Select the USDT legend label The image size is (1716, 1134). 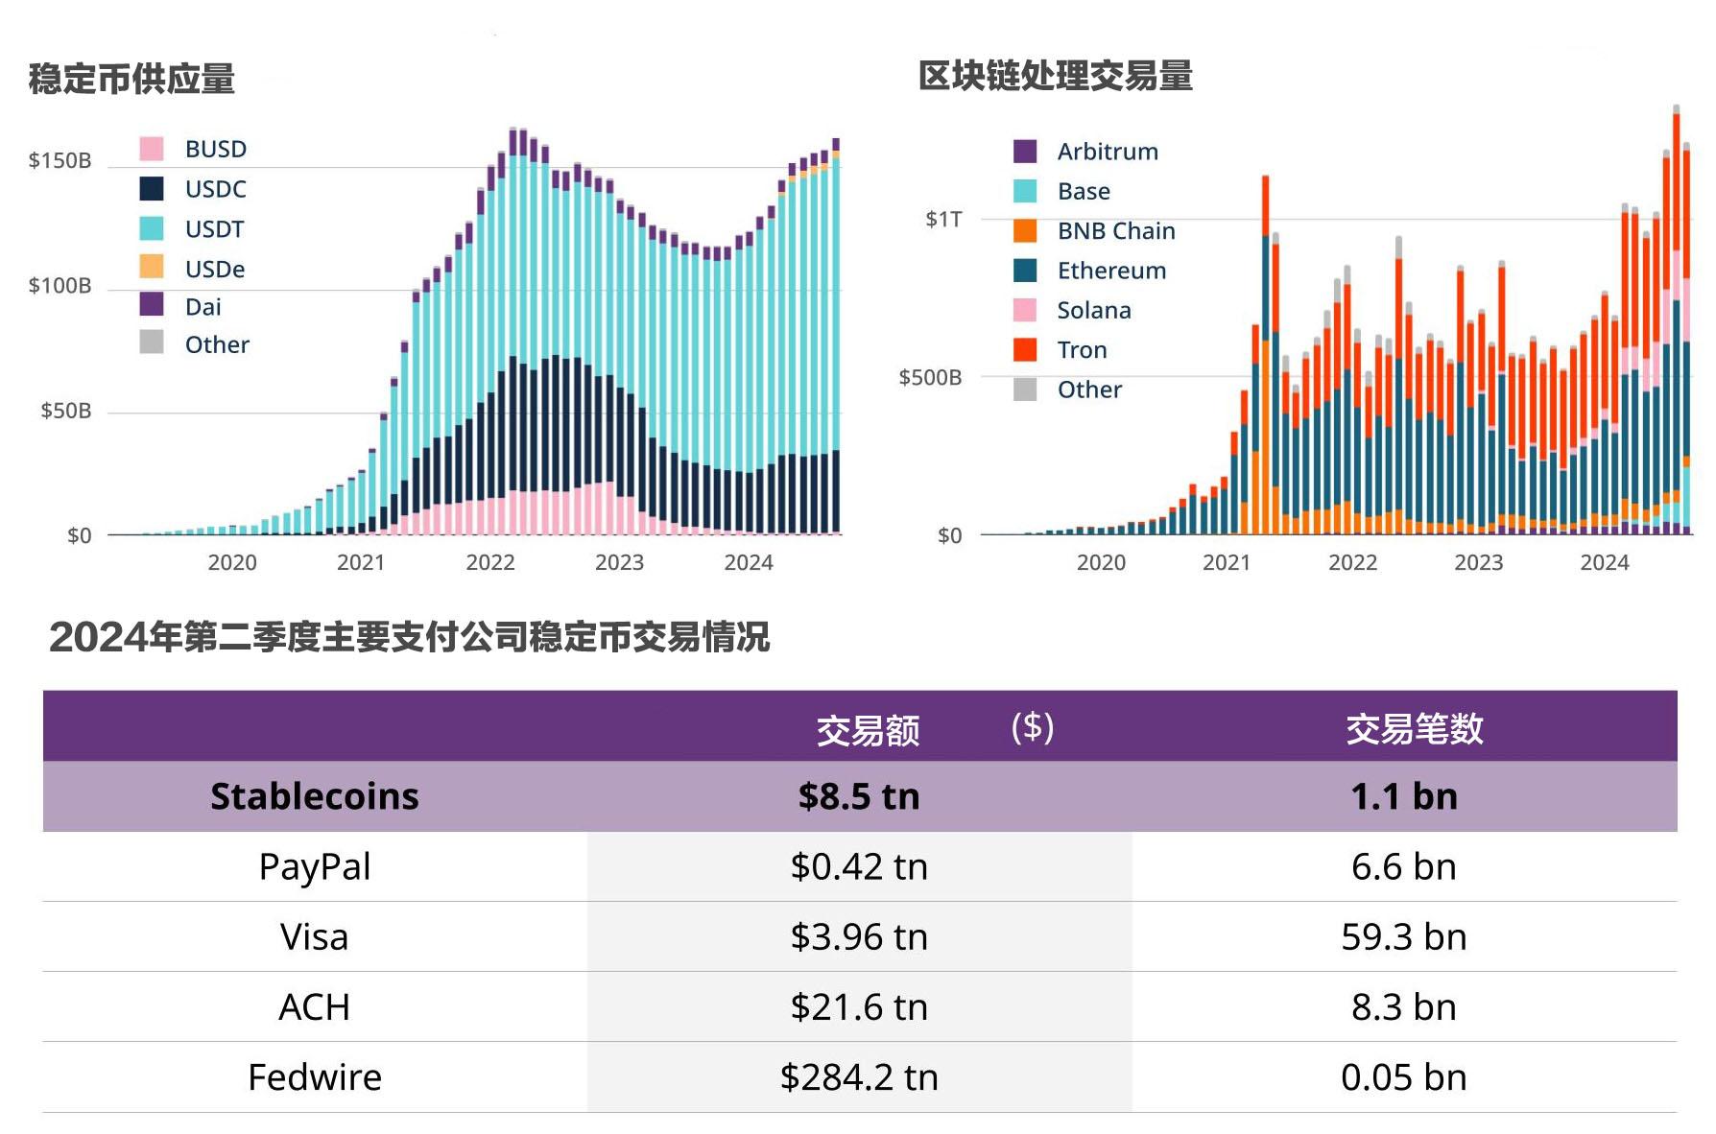pos(215,229)
